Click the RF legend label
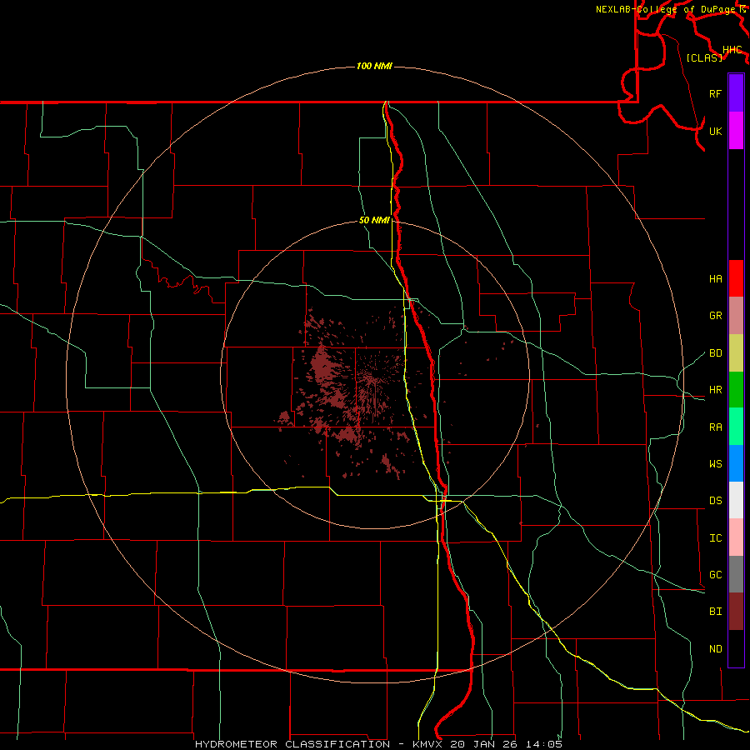Screen dimensions: 750x750 715,93
